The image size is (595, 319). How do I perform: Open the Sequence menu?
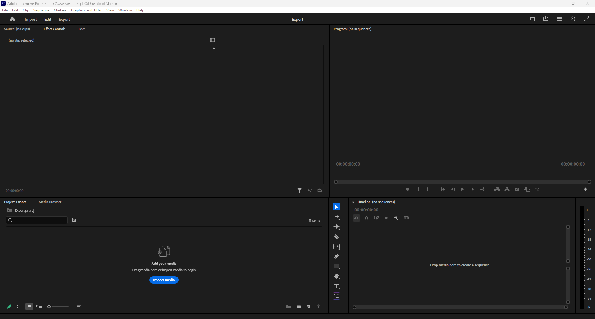coord(41,10)
